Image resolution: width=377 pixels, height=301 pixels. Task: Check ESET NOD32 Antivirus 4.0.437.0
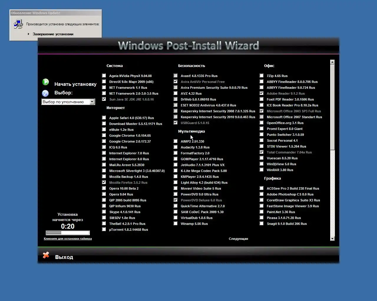[x=176, y=105]
